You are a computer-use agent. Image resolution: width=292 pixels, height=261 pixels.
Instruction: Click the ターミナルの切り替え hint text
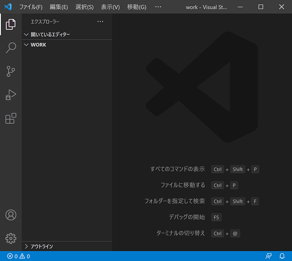[x=181, y=233]
